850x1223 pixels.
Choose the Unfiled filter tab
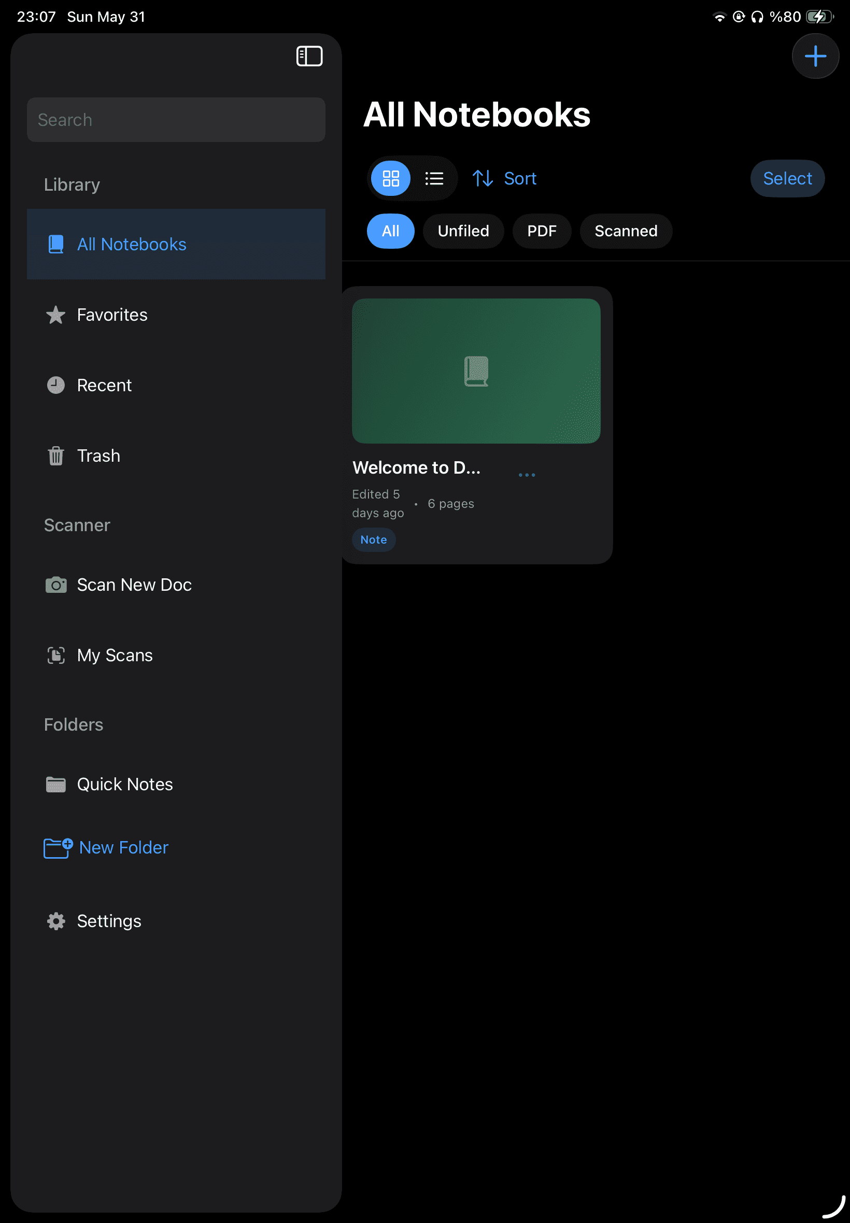click(x=463, y=231)
